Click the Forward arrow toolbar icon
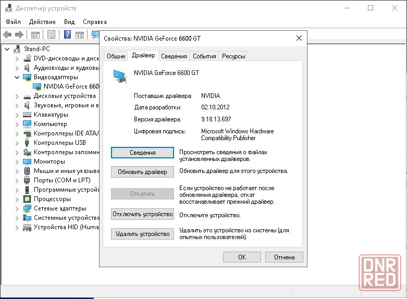Viewport: 407px width, 299px height. [19, 34]
